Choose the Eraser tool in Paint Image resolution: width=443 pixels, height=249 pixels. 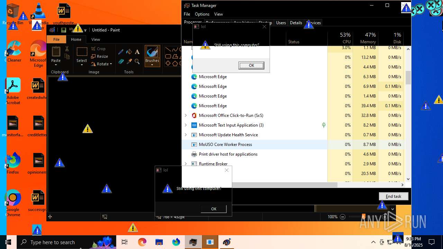click(x=121, y=62)
